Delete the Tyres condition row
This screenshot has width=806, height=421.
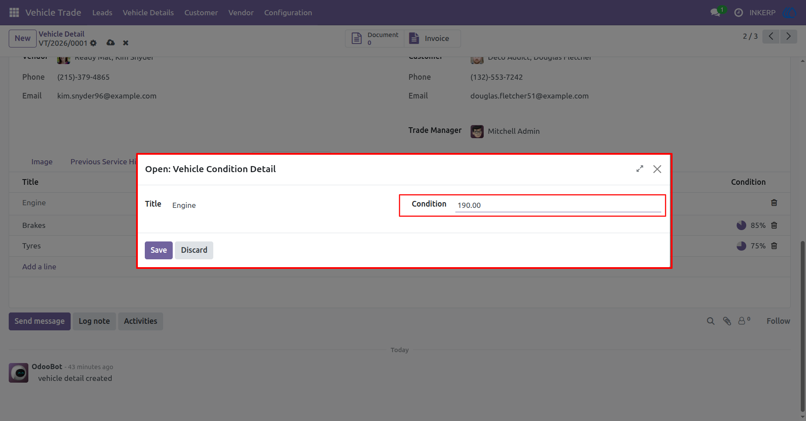pos(774,246)
